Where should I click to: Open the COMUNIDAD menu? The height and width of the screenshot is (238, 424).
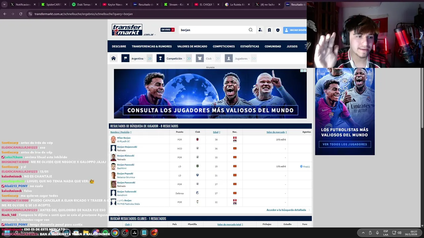(273, 46)
